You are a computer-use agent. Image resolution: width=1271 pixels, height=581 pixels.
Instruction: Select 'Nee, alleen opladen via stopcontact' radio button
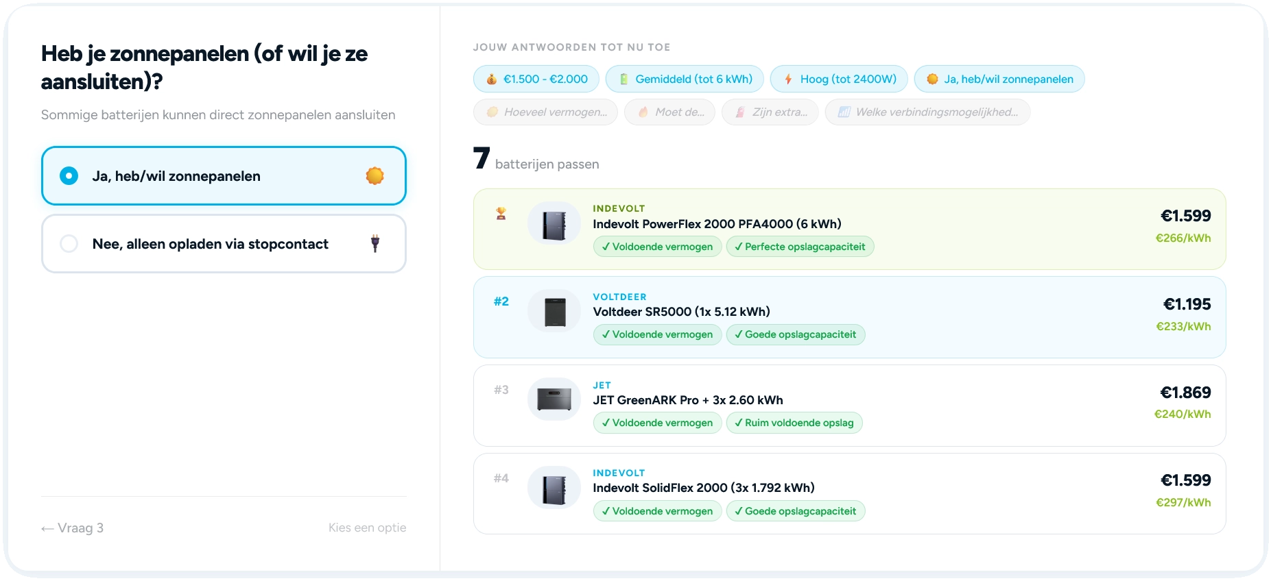coord(69,244)
